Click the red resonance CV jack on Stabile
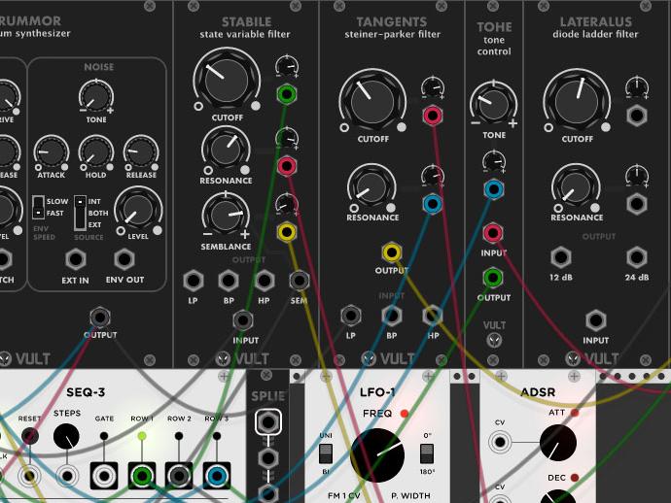This screenshot has width=671, height=503. pos(287,166)
